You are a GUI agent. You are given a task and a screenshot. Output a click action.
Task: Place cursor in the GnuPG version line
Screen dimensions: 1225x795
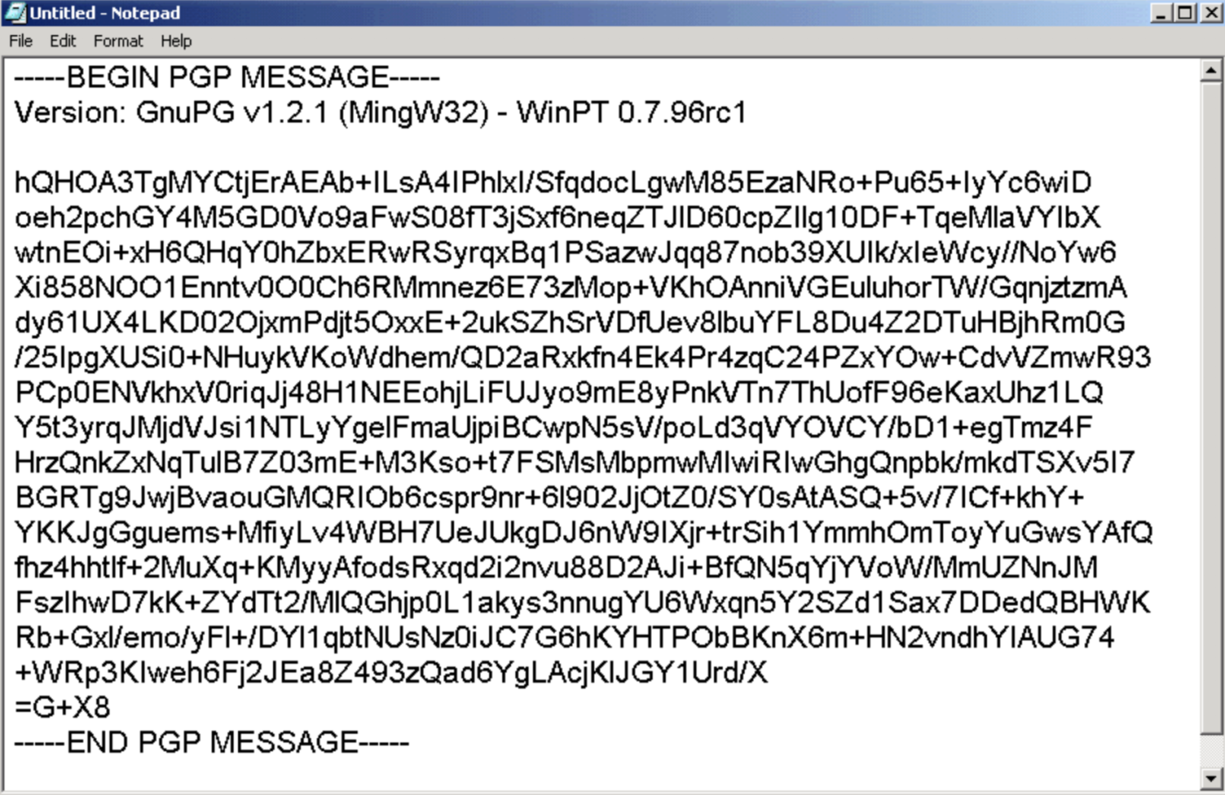pyautogui.click(x=381, y=112)
